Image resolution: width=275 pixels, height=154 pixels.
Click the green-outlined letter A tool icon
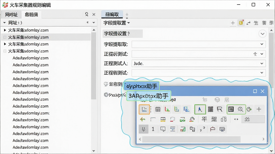(200, 109)
